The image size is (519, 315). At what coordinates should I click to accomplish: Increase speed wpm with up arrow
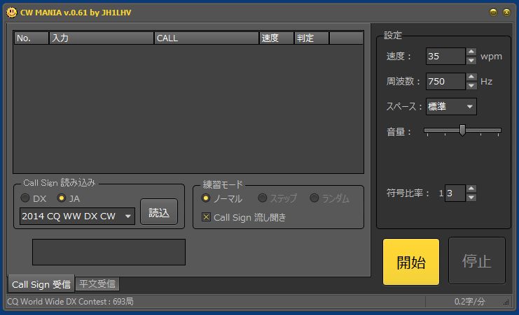pos(471,52)
